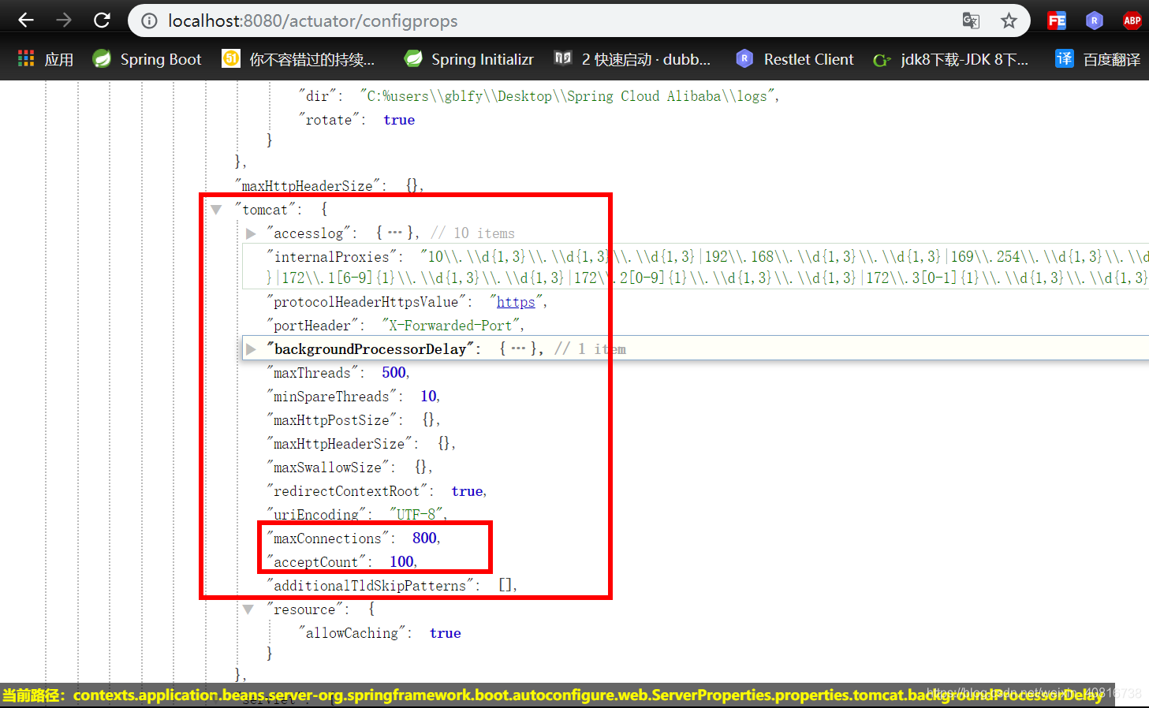The image size is (1149, 708).
Task: Open the FE extension icon
Action: point(1057,21)
